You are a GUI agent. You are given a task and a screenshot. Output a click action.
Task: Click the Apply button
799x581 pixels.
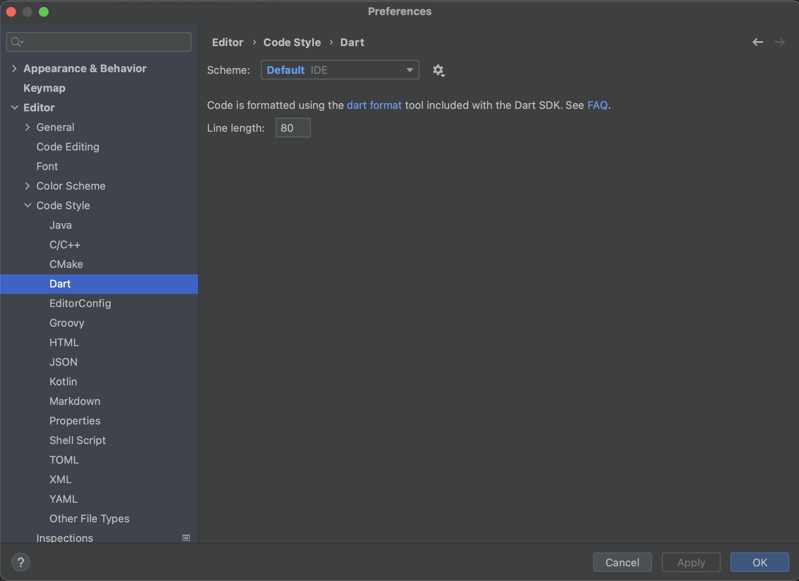coord(691,562)
